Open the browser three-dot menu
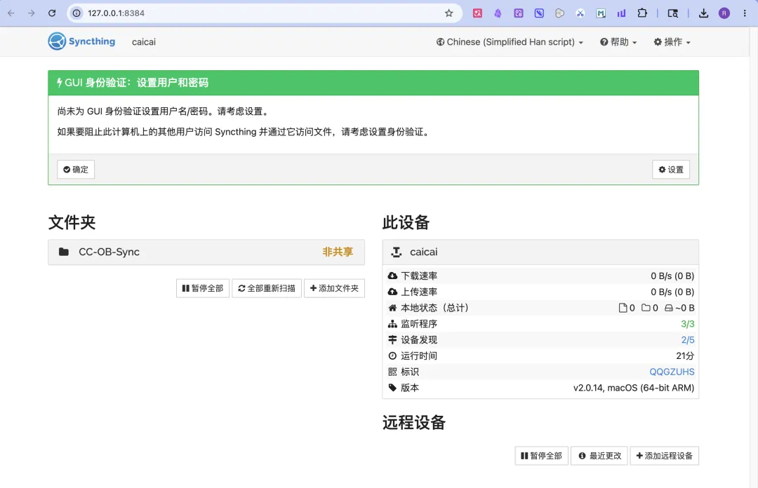Image resolution: width=758 pixels, height=488 pixels. [x=745, y=13]
